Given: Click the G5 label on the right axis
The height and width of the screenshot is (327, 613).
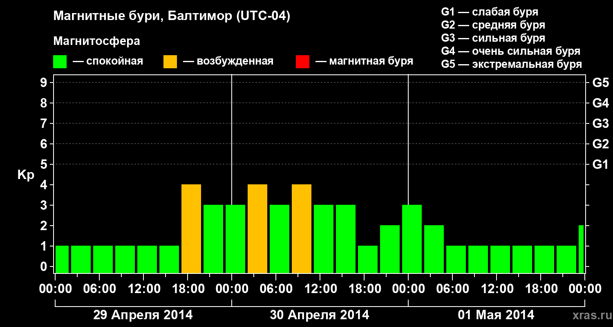Looking at the screenshot, I should [600, 83].
